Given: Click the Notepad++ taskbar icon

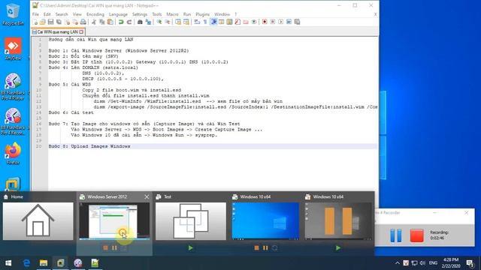Looking at the screenshot, I should [x=95, y=263].
